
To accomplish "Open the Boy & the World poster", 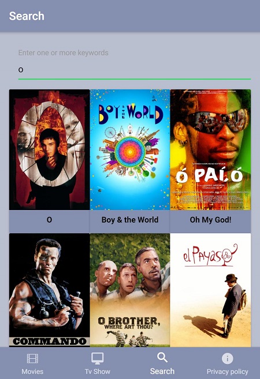I will coord(130,150).
